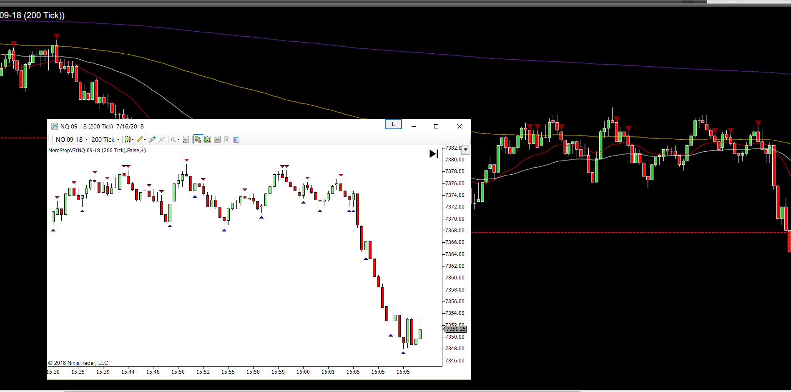Click the 15:30 time axis label
The width and height of the screenshot is (791, 392).
(x=53, y=372)
